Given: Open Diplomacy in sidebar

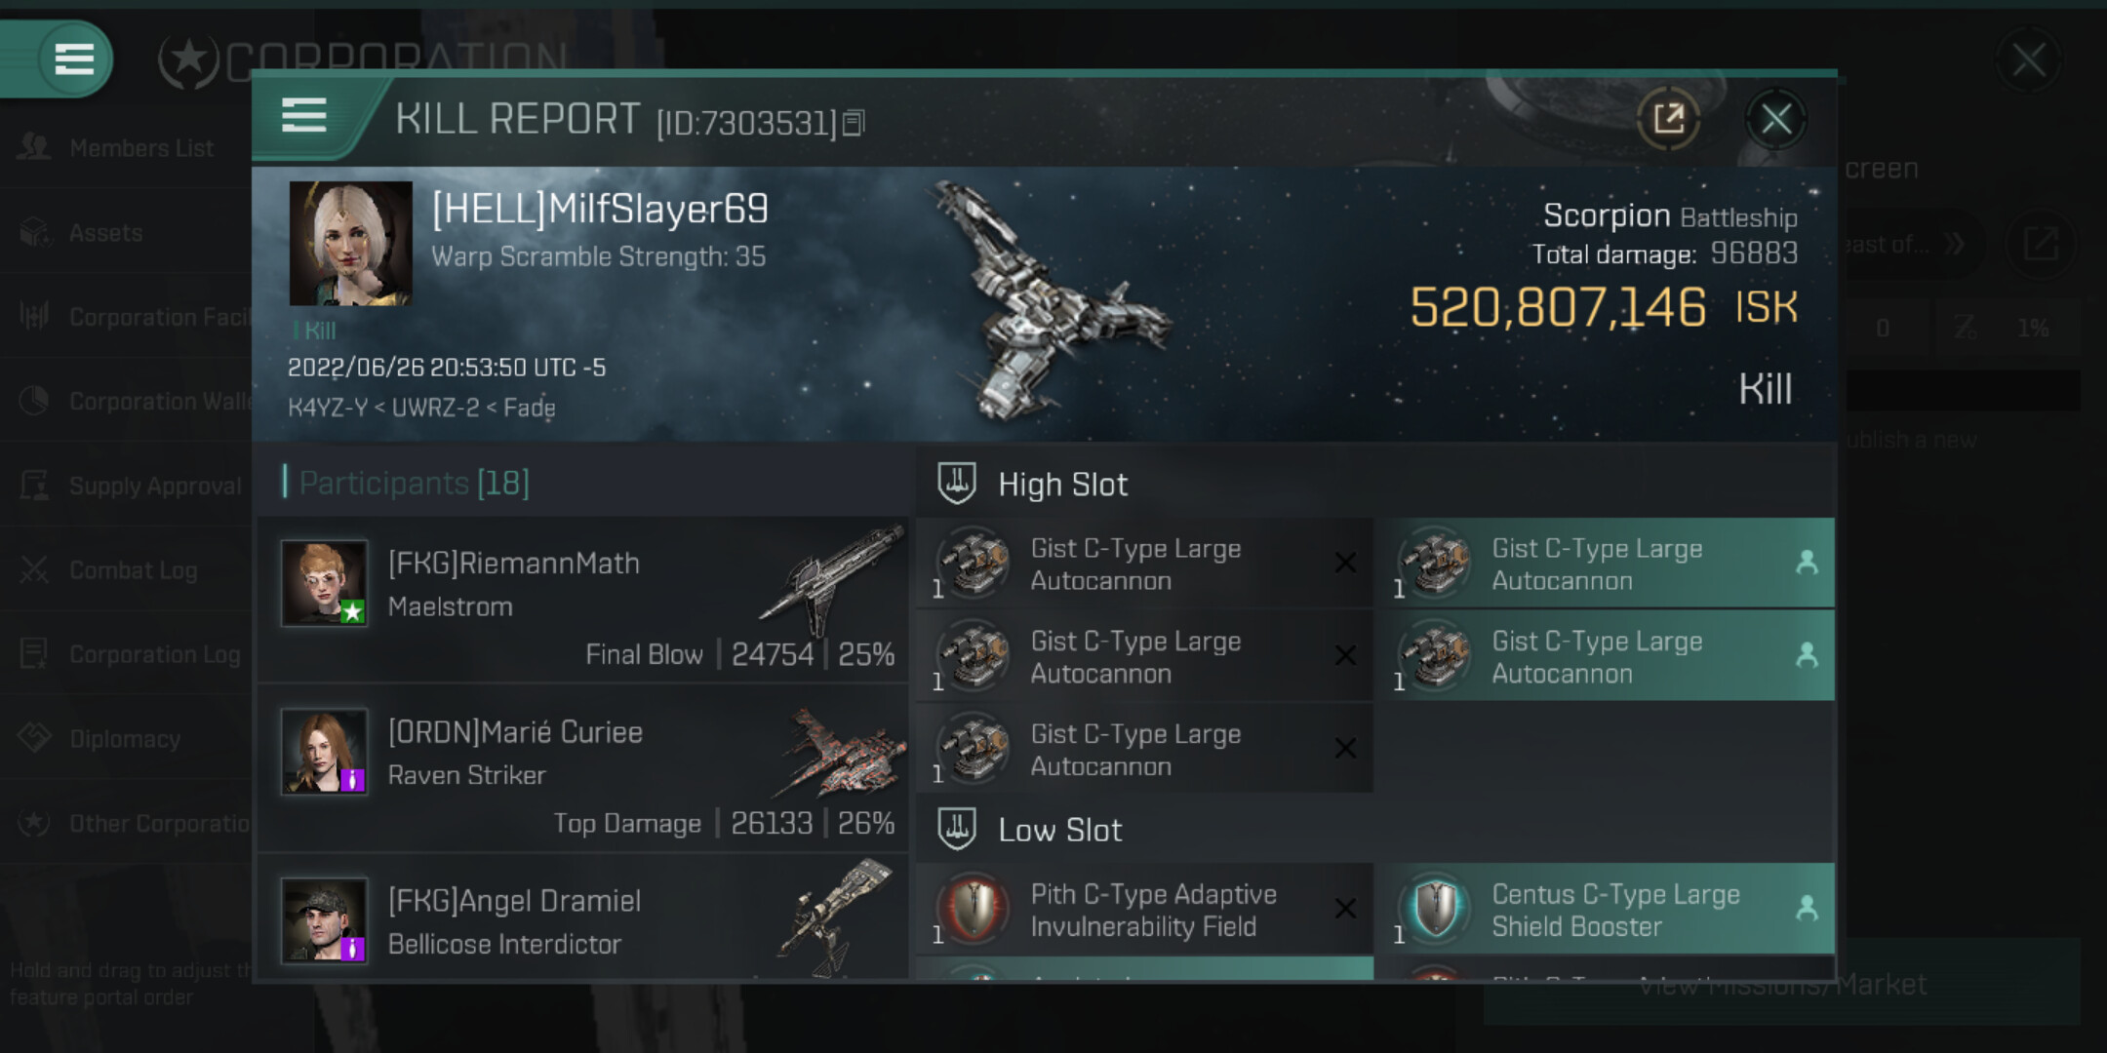Looking at the screenshot, I should (x=126, y=739).
